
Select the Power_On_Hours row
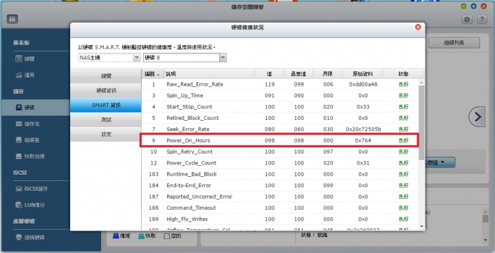(280, 141)
